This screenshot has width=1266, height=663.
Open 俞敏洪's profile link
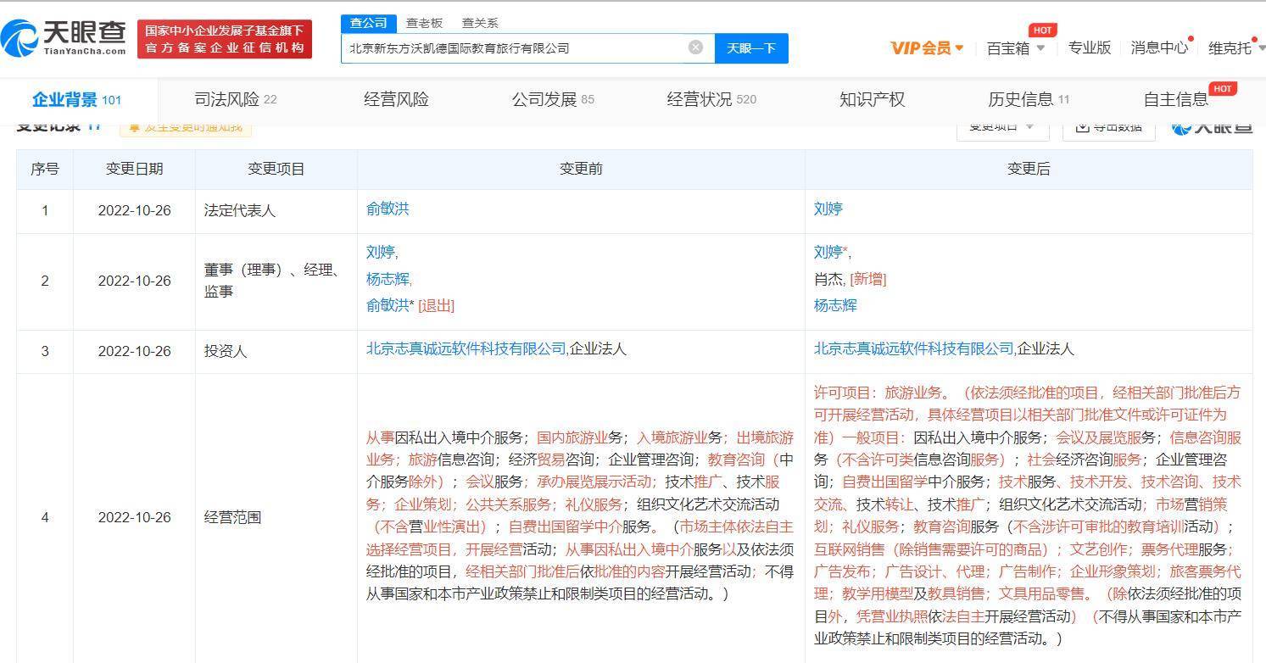(x=388, y=209)
